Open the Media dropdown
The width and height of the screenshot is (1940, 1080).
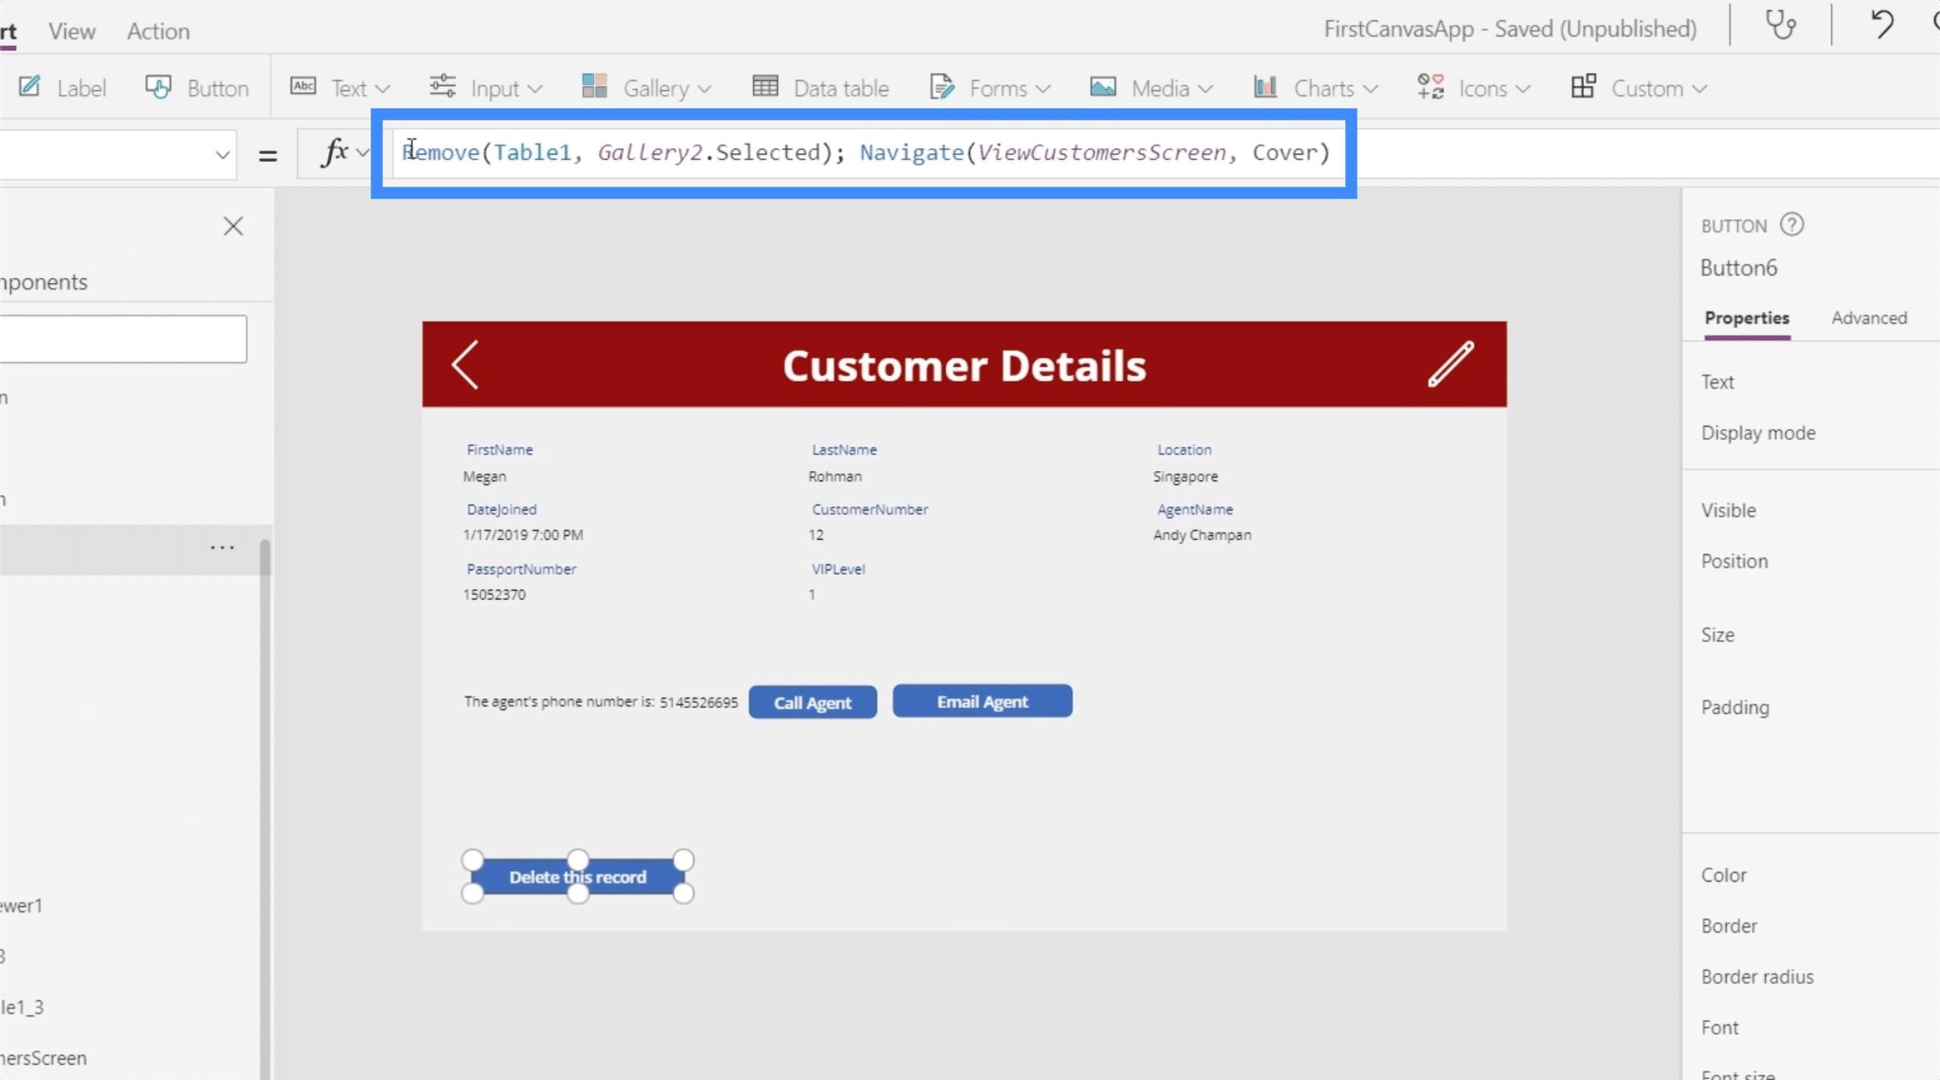1151,88
